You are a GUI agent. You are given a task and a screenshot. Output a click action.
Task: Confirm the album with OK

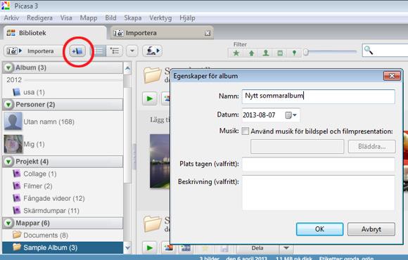click(x=319, y=229)
